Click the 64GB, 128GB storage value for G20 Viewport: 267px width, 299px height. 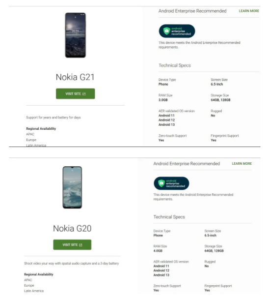coord(214,251)
